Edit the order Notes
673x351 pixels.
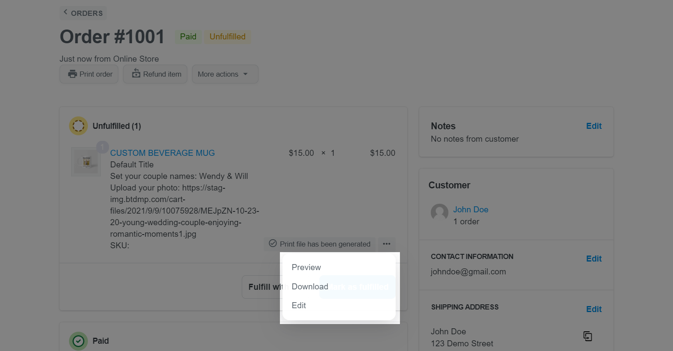coord(594,126)
